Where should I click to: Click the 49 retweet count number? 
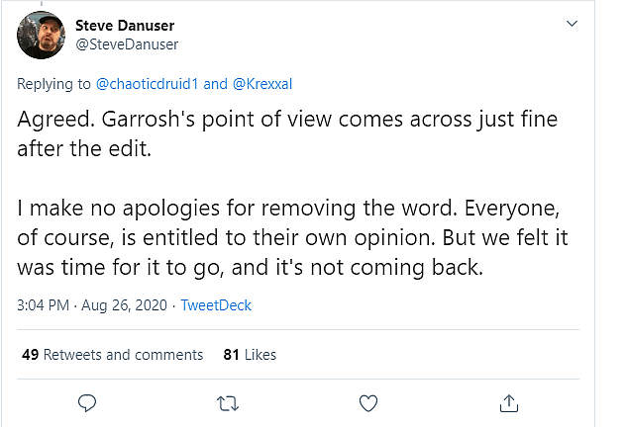coord(29,354)
